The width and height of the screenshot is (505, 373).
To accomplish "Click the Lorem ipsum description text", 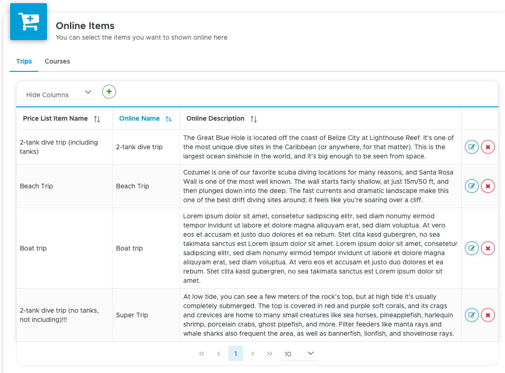I will [x=320, y=248].
